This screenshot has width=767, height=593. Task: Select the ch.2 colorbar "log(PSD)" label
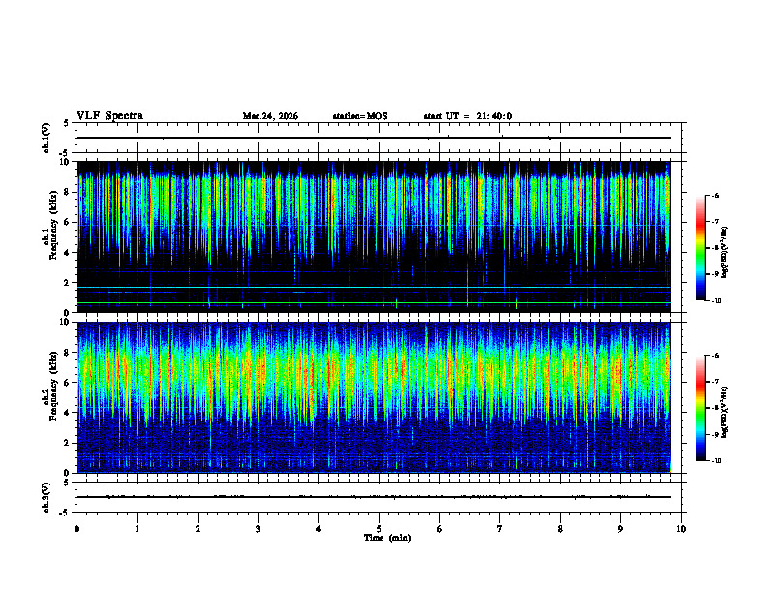tap(725, 413)
